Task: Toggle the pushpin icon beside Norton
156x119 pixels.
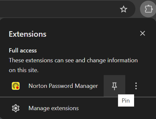Action: click(114, 86)
